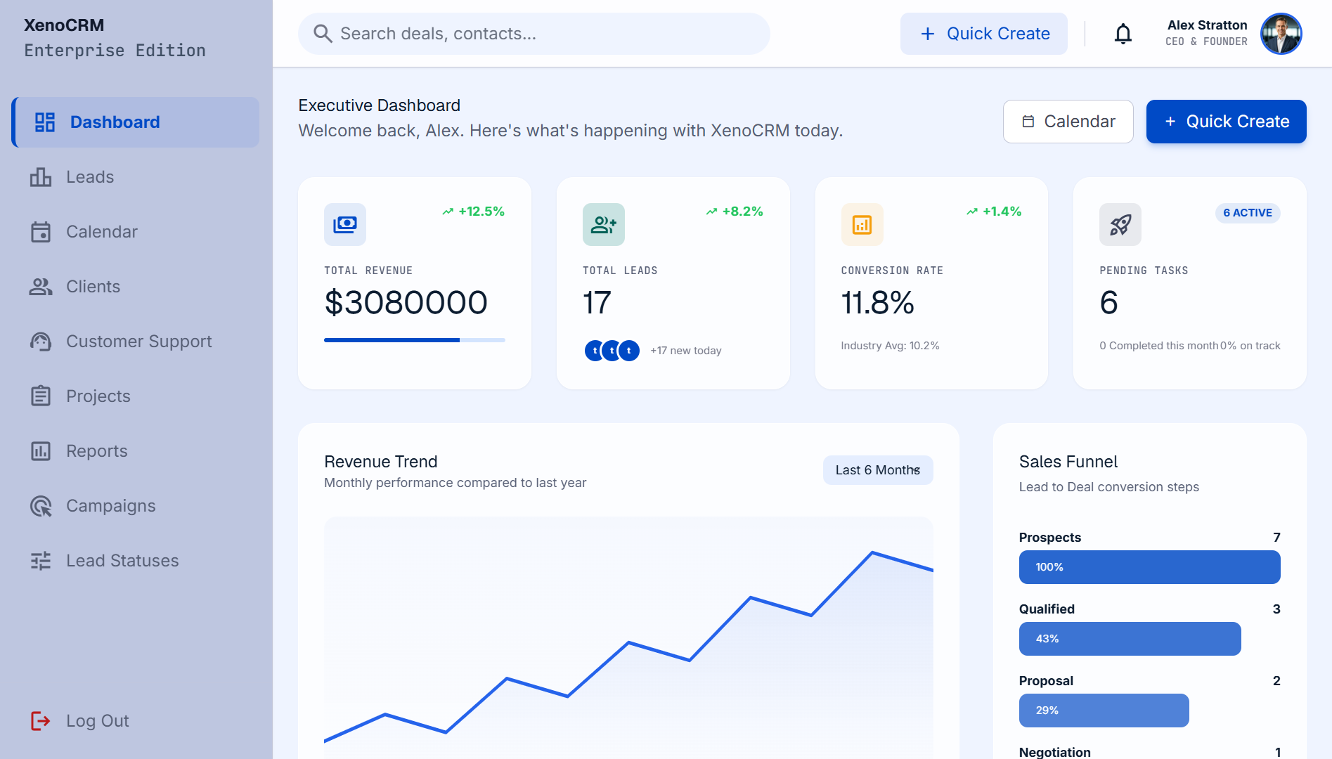This screenshot has height=759, width=1332.
Task: Open the Dashboard menu item
Action: pos(136,122)
